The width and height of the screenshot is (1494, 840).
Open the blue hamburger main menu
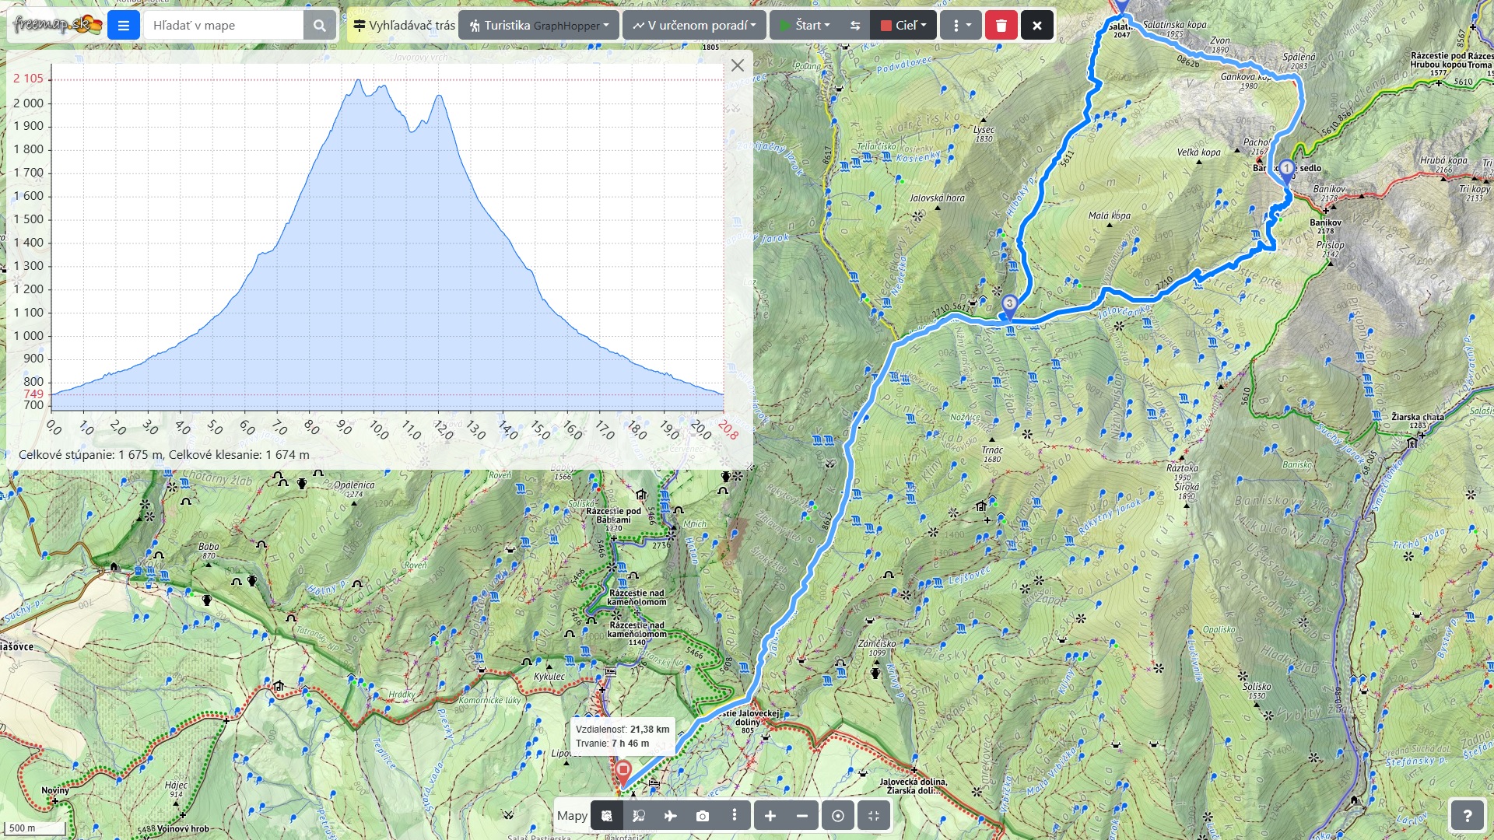coord(123,26)
